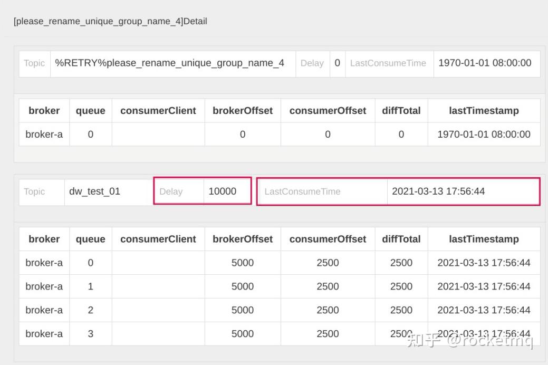
Task: Click the Delay value 0 of RETRY topic
Action: click(338, 63)
